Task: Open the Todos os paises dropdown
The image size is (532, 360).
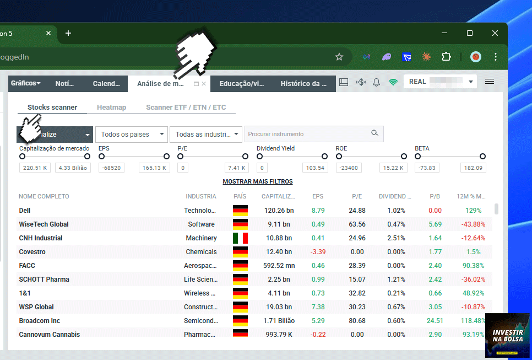Action: point(132,134)
